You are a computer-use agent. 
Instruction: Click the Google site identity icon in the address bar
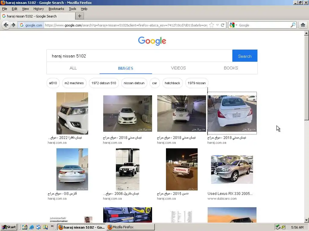pos(22,25)
